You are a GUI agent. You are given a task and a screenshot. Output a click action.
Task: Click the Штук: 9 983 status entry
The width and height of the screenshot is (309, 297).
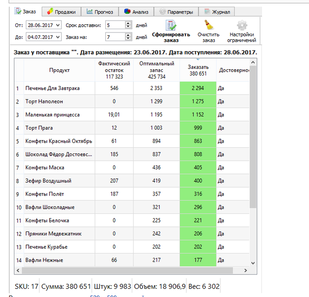coord(112,286)
